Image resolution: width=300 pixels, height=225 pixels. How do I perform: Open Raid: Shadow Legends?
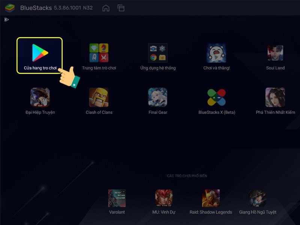pyautogui.click(x=211, y=199)
